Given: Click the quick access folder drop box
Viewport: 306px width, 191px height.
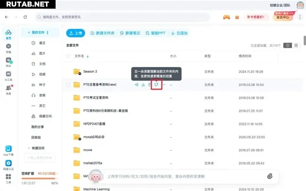Looking at the screenshot, I should point(40,158).
